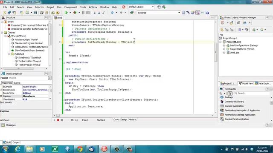Click the Save disk icon in toolbar
273x153 pixels.
point(35,12)
